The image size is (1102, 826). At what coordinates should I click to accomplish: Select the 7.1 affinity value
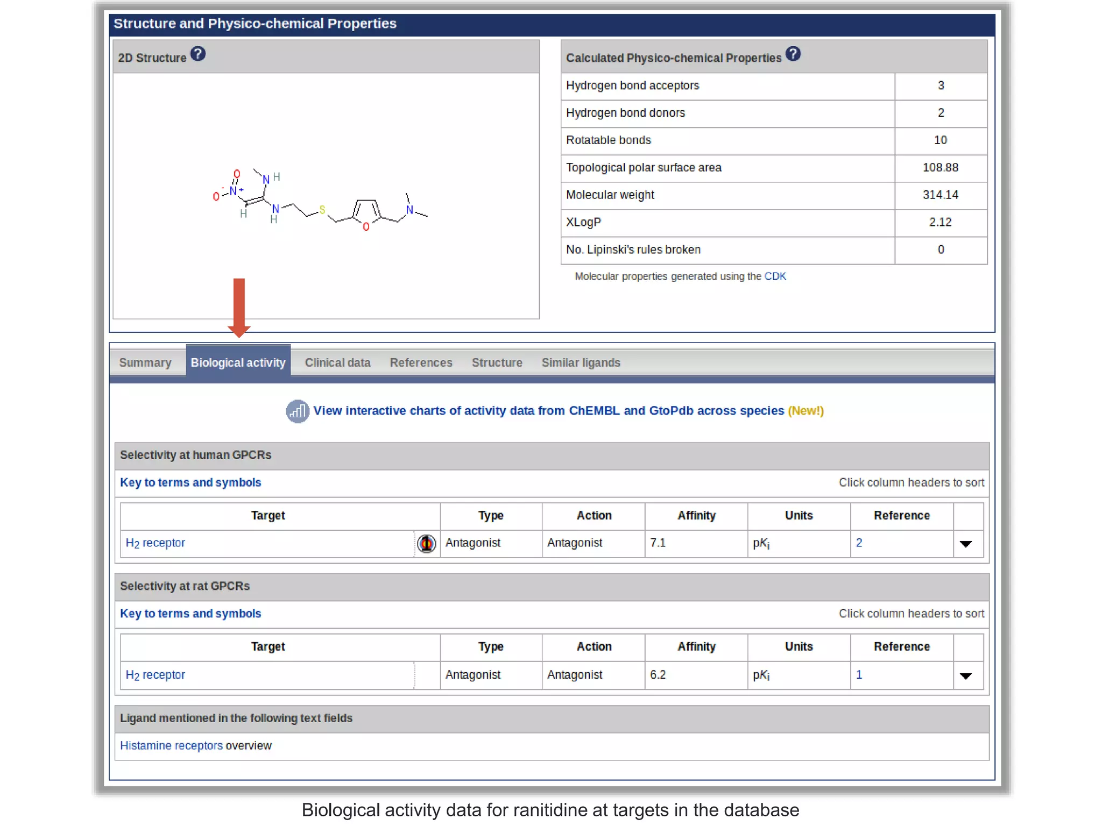(658, 543)
